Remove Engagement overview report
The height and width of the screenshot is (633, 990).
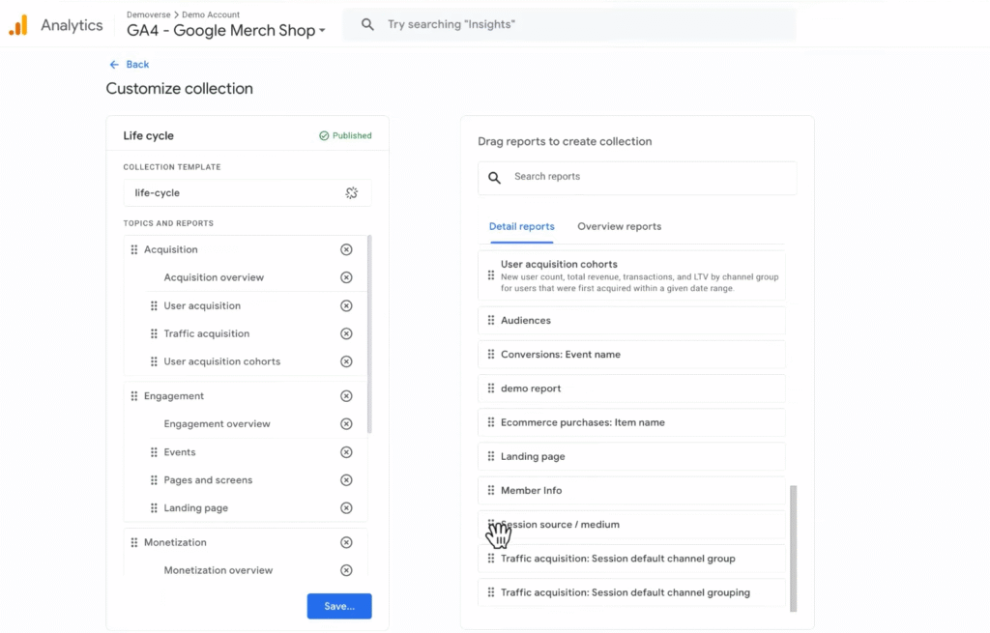[x=346, y=424]
